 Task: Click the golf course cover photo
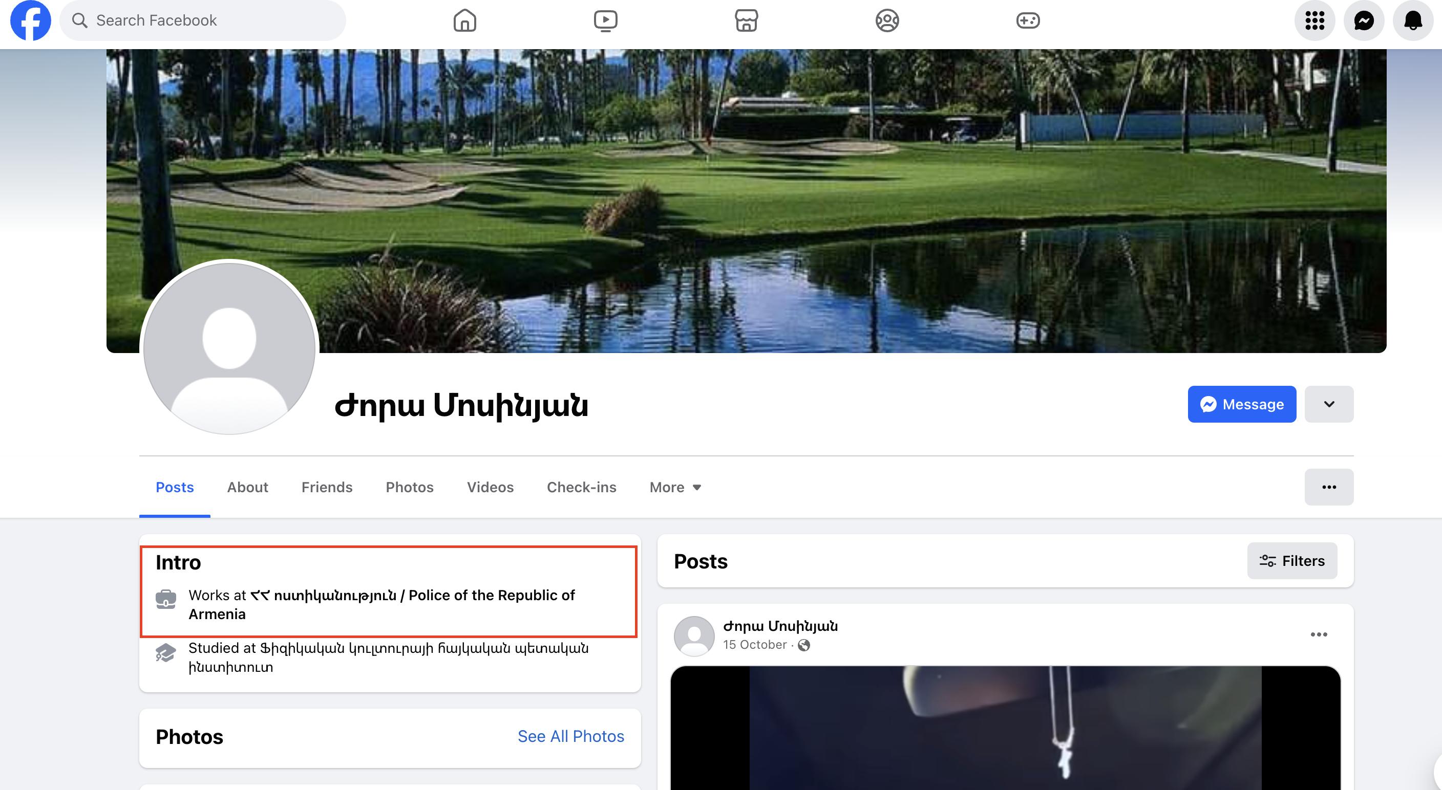(x=746, y=200)
